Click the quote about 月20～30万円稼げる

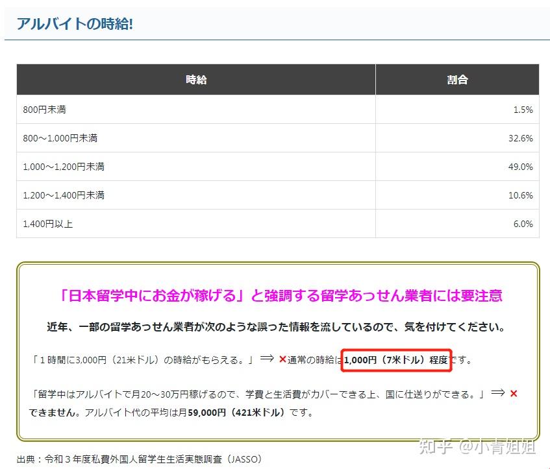258,394
